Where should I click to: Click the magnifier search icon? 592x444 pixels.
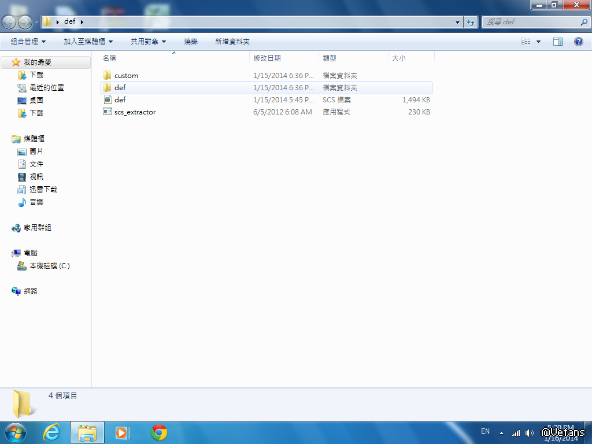[x=584, y=22]
